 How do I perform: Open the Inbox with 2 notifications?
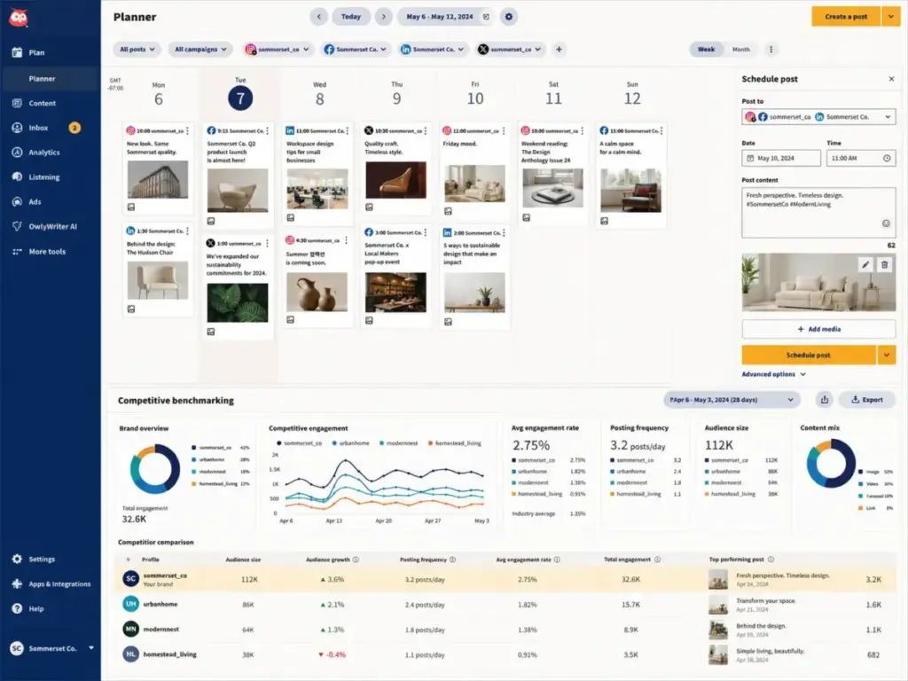45,128
